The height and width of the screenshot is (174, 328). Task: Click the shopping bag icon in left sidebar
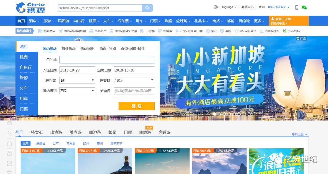9,143
